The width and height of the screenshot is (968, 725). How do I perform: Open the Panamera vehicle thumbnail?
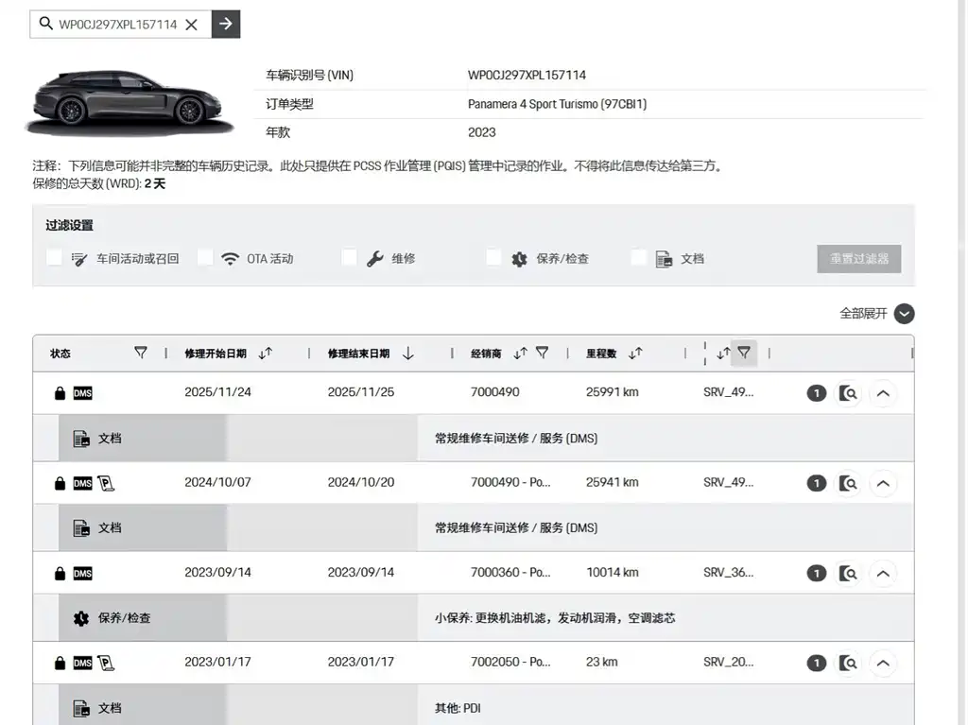(x=129, y=102)
